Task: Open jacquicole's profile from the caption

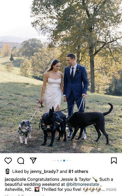Action: tap(15, 180)
